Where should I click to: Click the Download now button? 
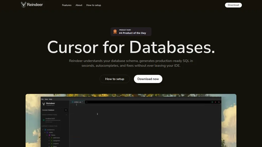[x=148, y=79]
